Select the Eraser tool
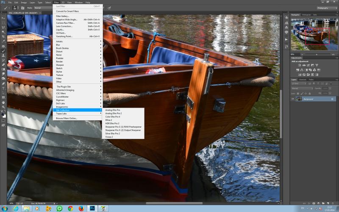Image resolution: width=339 pixels, height=212 pixels. point(3,65)
